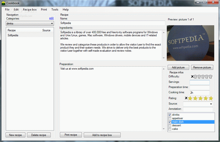Set difficulty to the first chef hat

195,77
